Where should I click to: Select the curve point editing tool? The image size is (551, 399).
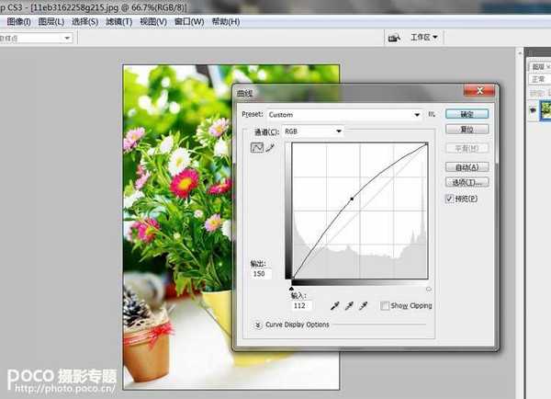[257, 148]
